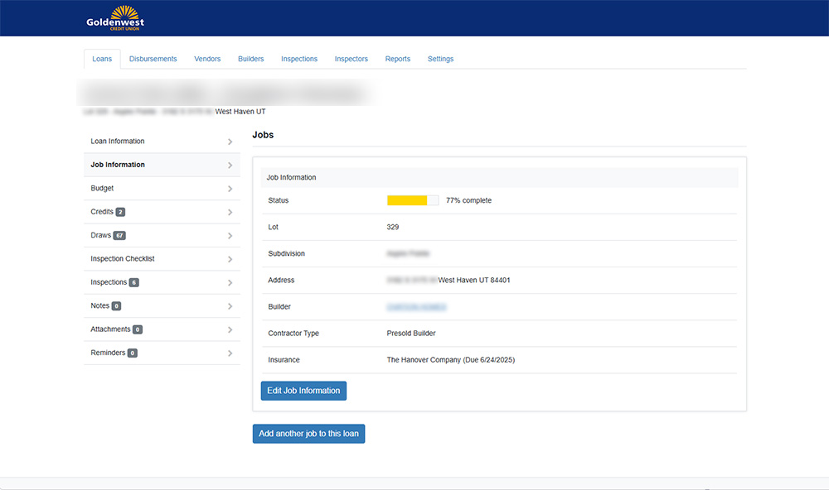Screen dimensions: 829x490
Task: Open Credits badge showing 2
Action: (120, 212)
